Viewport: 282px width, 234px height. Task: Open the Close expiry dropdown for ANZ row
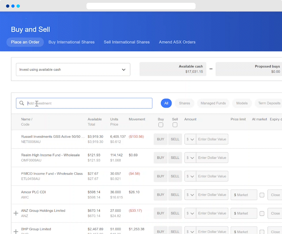click(x=275, y=213)
